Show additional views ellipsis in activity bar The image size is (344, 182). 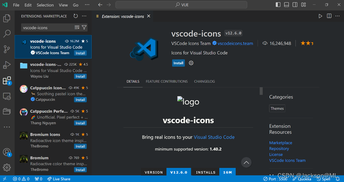(7, 127)
